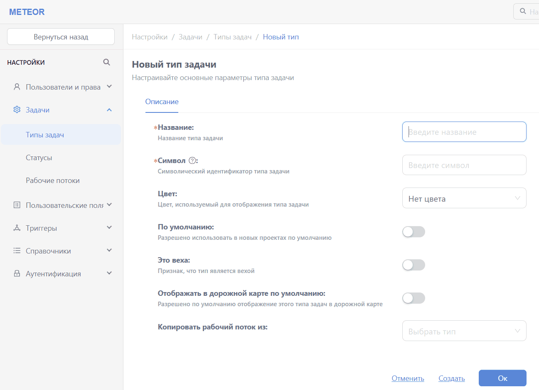Switch to the Описание tab
539x390 pixels.
[x=162, y=102]
